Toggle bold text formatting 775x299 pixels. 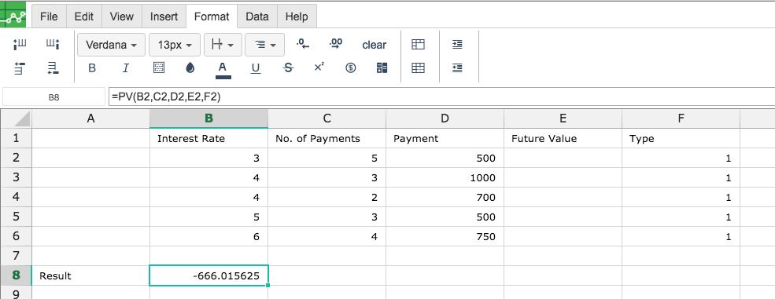(x=92, y=68)
